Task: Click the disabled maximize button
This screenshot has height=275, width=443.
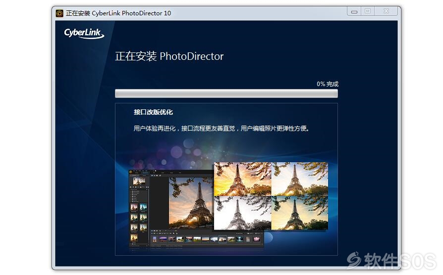Action: pyautogui.click(x=368, y=11)
